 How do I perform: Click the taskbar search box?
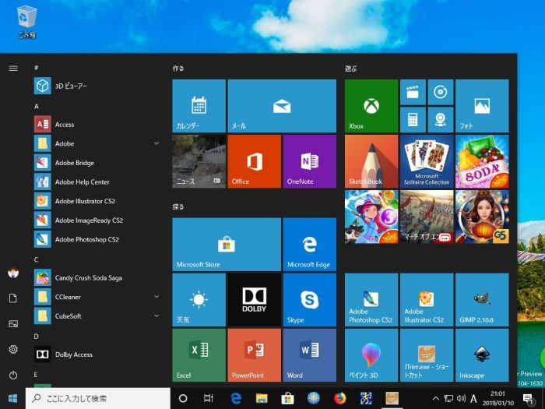click(x=97, y=398)
